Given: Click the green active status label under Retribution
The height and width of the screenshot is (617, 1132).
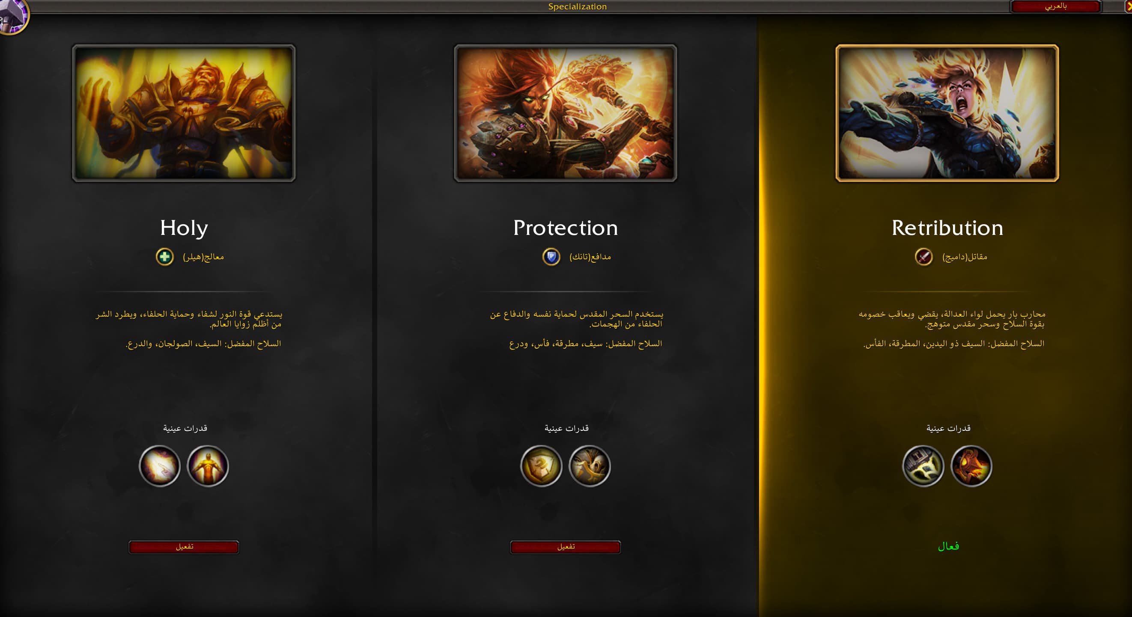Looking at the screenshot, I should 948,546.
